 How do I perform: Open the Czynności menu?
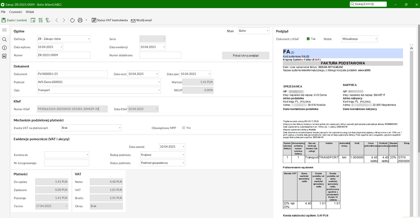(16, 12)
